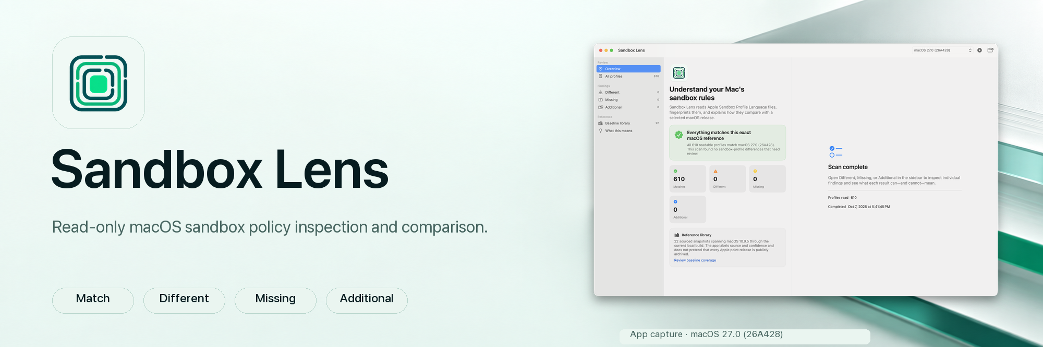Screen dimensions: 1043x347
Task: Select Overview in the app sidebar
Action: [628, 69]
